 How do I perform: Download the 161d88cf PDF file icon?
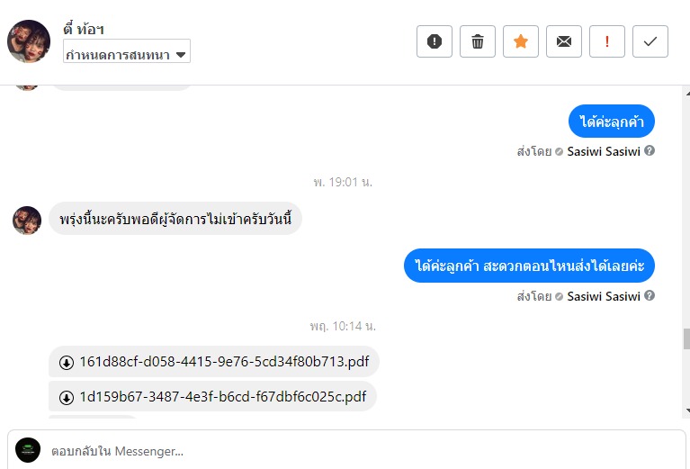coord(67,363)
